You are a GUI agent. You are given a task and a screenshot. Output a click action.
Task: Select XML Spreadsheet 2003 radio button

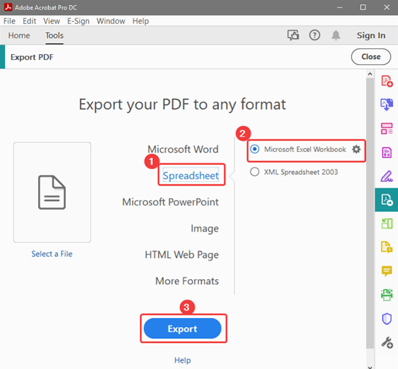tap(254, 172)
